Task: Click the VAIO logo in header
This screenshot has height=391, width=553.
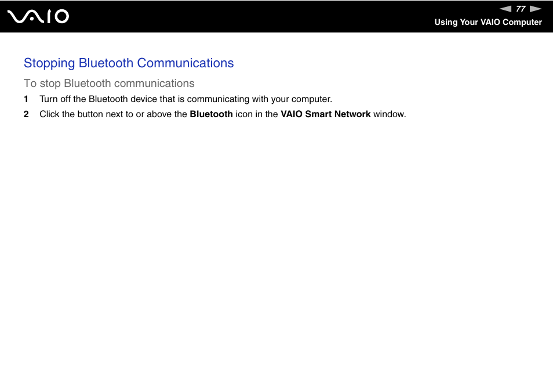Action: [38, 17]
